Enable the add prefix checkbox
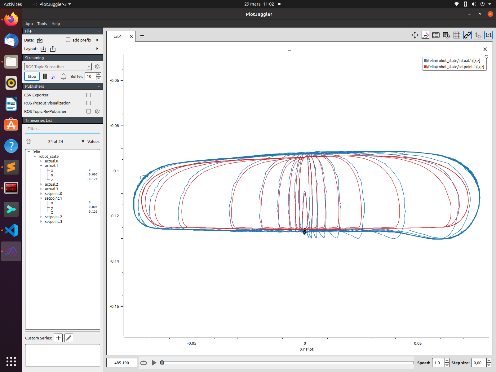496x372 pixels. click(x=68, y=40)
